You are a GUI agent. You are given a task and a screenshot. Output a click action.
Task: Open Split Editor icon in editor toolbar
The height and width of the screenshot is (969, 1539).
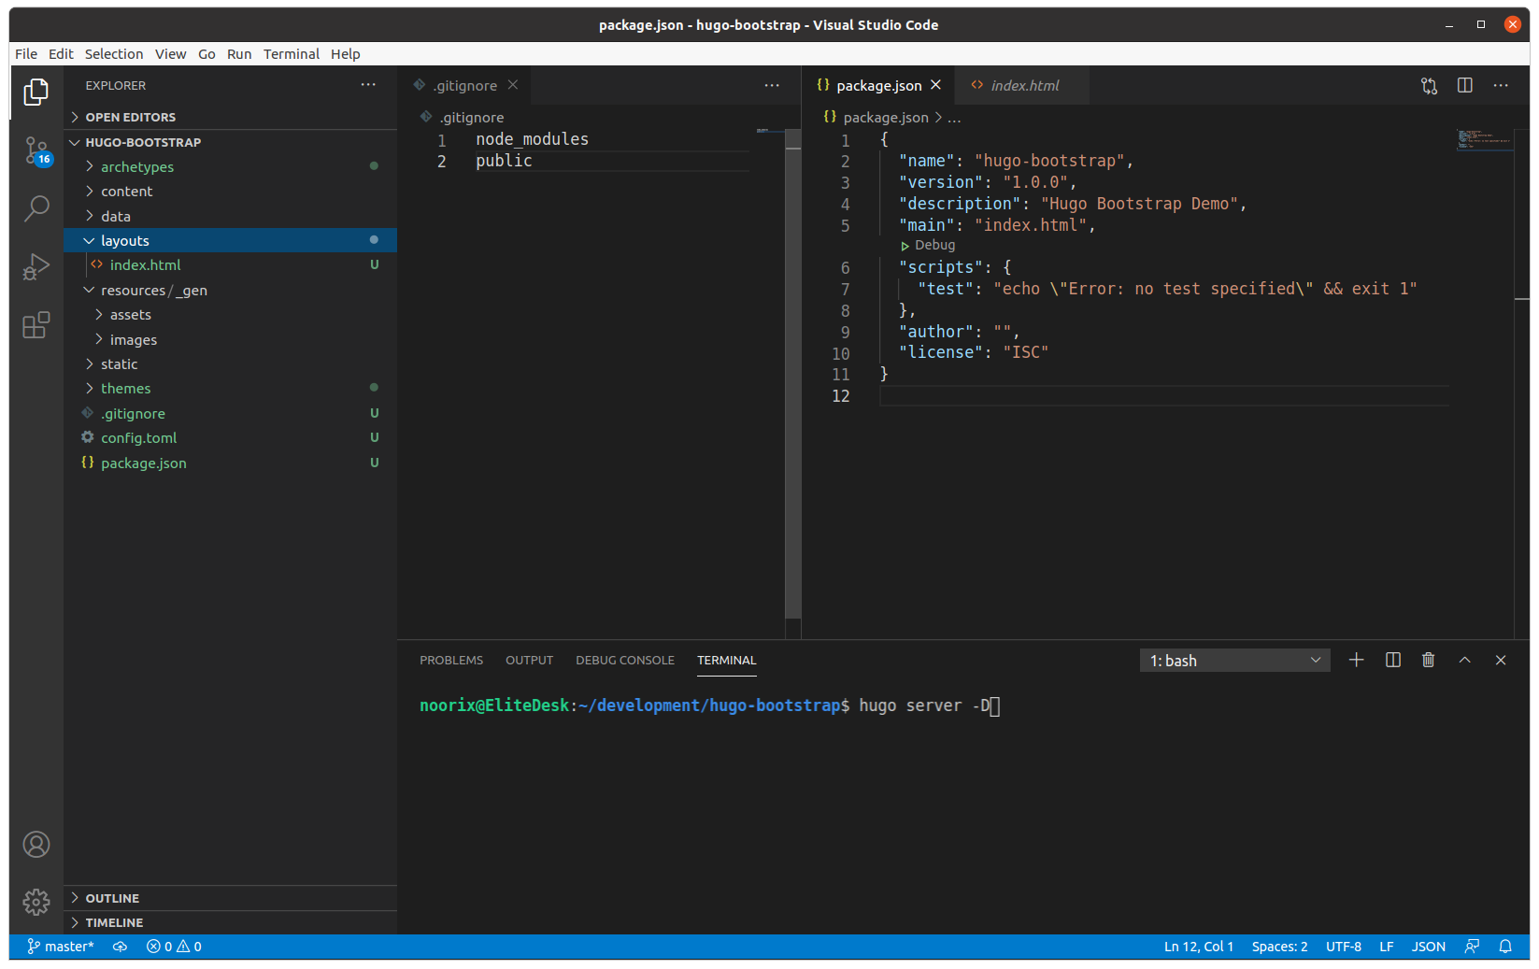[1463, 85]
